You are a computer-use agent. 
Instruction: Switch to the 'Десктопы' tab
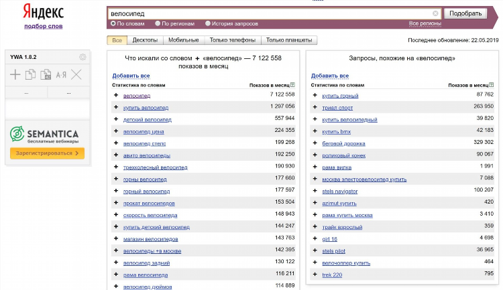pyautogui.click(x=145, y=40)
